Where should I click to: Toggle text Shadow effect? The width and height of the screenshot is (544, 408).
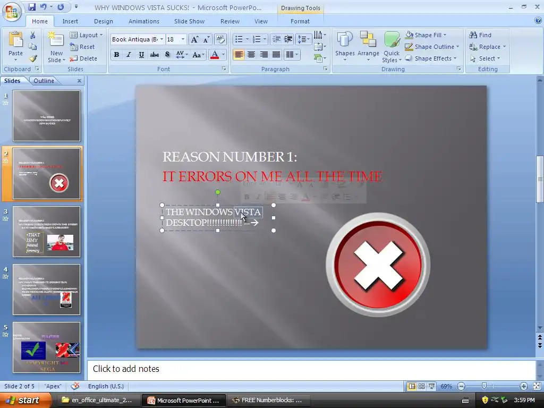tap(167, 55)
